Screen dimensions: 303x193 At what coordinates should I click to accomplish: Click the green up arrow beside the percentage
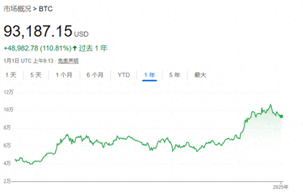(x=74, y=48)
